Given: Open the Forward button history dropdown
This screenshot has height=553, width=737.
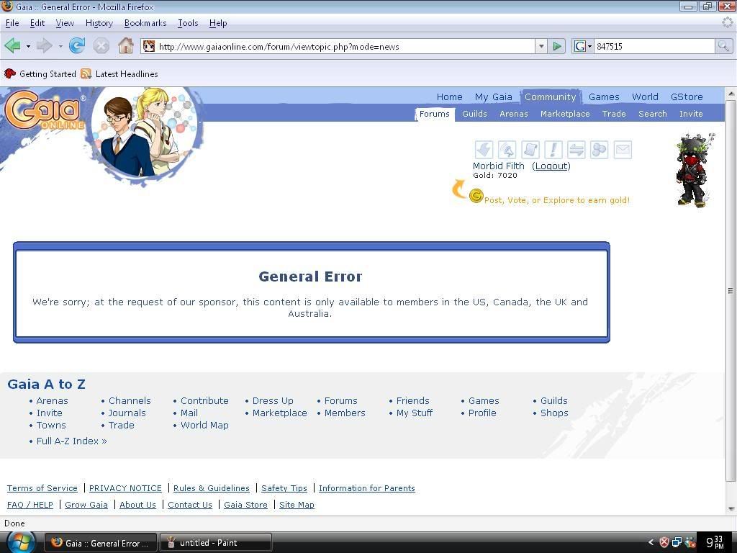Looking at the screenshot, I should click(60, 46).
